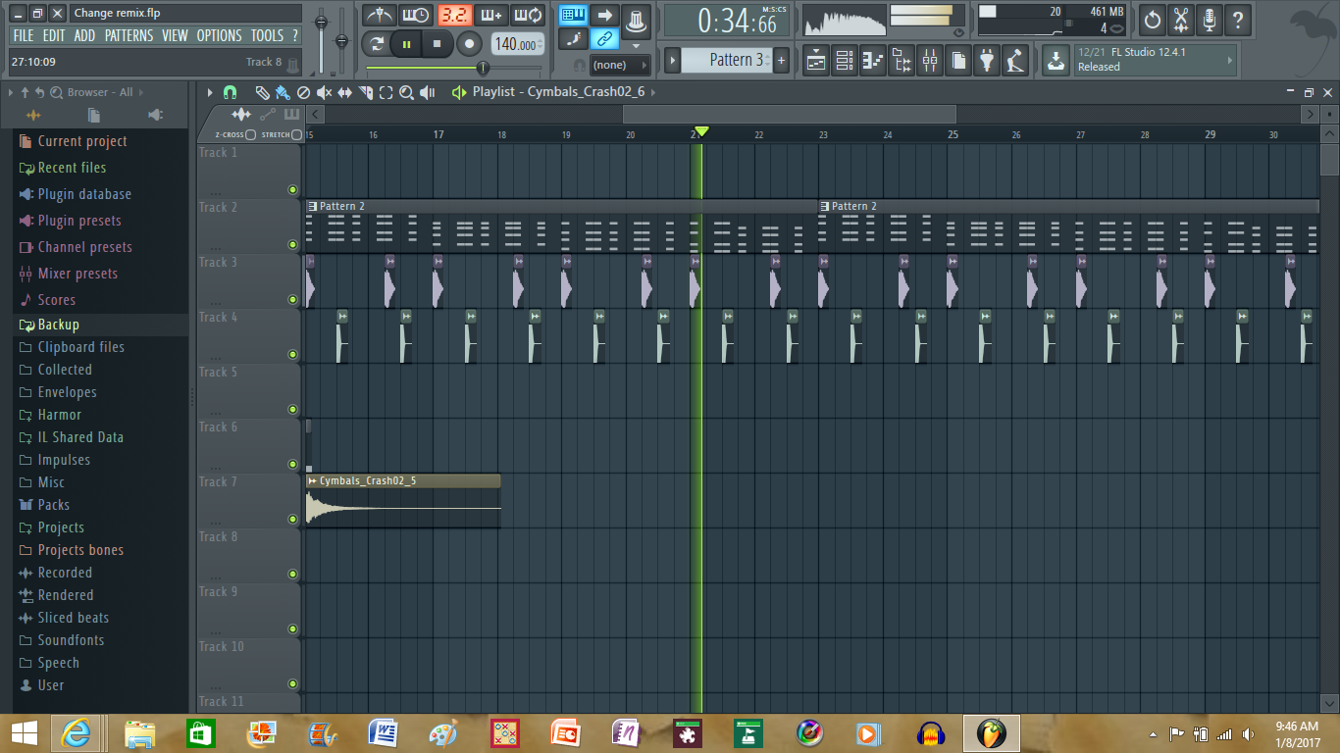Toggle typing keyboard to piano button

pyautogui.click(x=574, y=15)
